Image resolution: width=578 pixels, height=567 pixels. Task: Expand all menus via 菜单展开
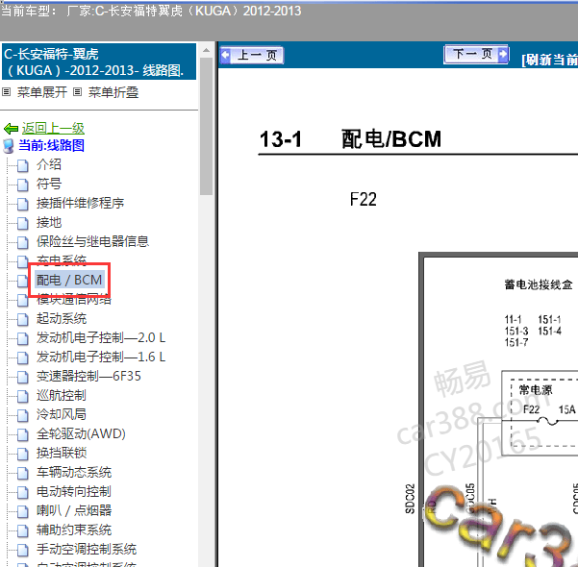[x=42, y=92]
